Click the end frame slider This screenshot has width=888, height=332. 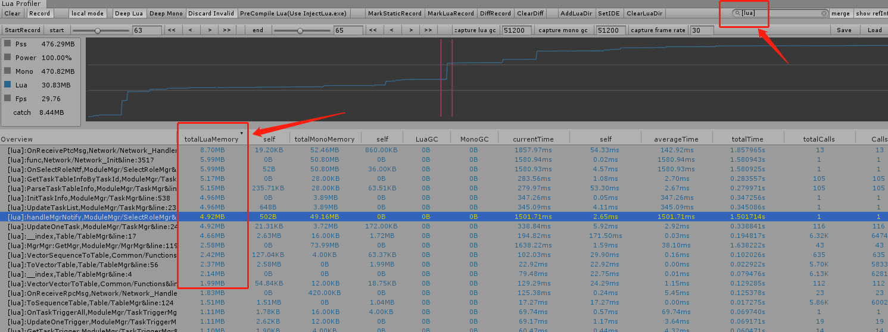click(303, 30)
